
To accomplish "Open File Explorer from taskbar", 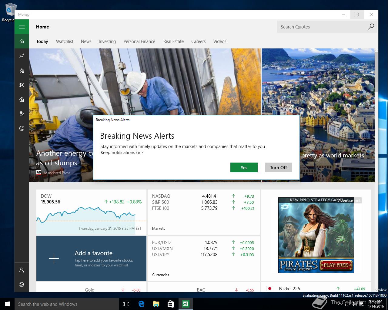I will tap(156, 304).
